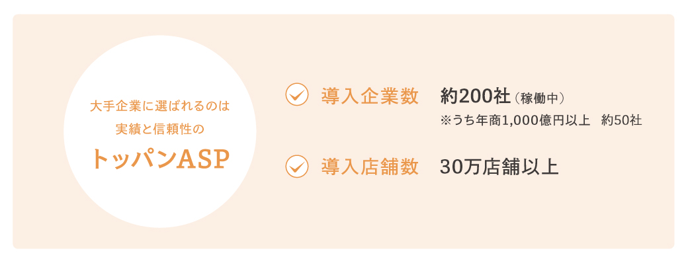Click the 実績と信頼性の line
Image resolution: width=688 pixels, height=261 pixels.
(159, 130)
